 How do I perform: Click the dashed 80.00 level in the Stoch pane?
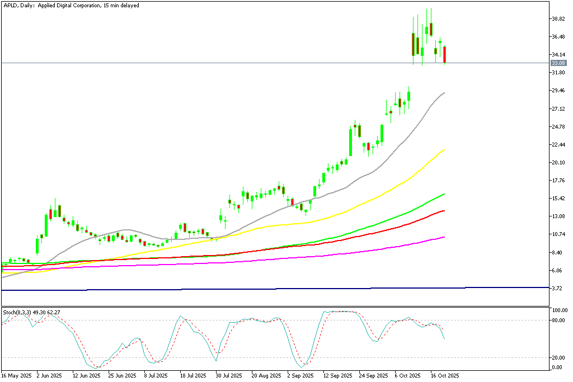(x=224, y=319)
